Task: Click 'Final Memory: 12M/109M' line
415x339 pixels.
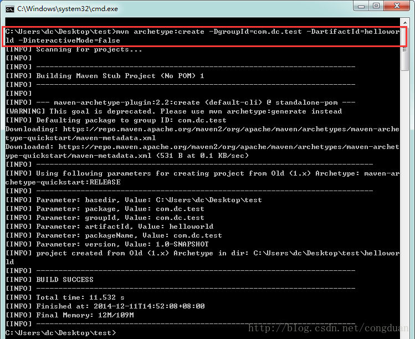Action: [x=70, y=315]
